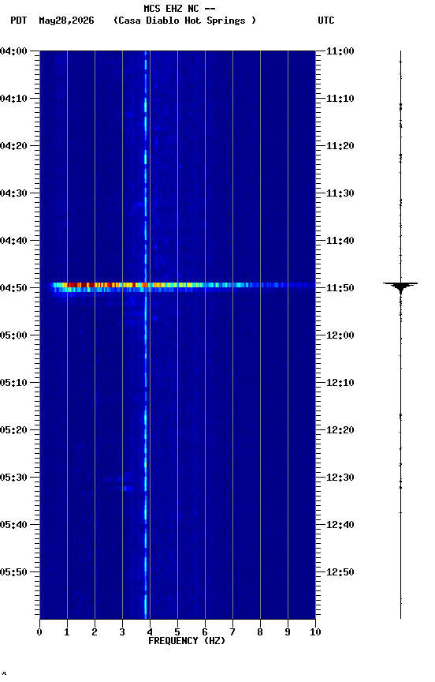
Task: Click the 12:30 UTC time label
Action: (x=340, y=478)
